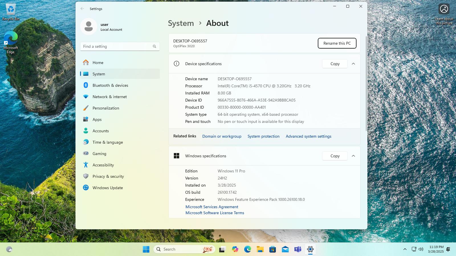Show hidden system tray icons
This screenshot has width=456, height=256.
405,249
